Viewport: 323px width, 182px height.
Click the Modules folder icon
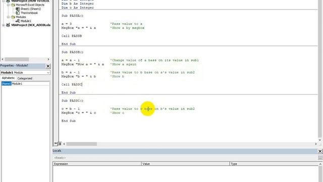coord(13,17)
